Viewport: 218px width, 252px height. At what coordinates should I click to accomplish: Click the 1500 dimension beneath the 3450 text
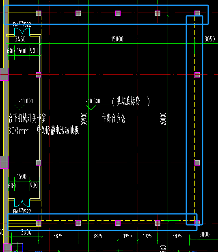(22, 51)
